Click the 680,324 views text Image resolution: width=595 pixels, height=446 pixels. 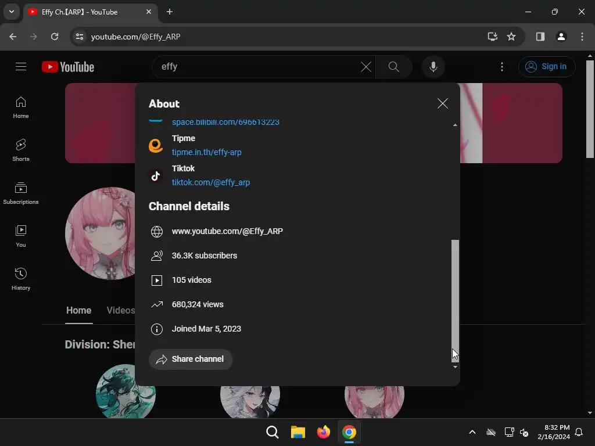tap(198, 304)
